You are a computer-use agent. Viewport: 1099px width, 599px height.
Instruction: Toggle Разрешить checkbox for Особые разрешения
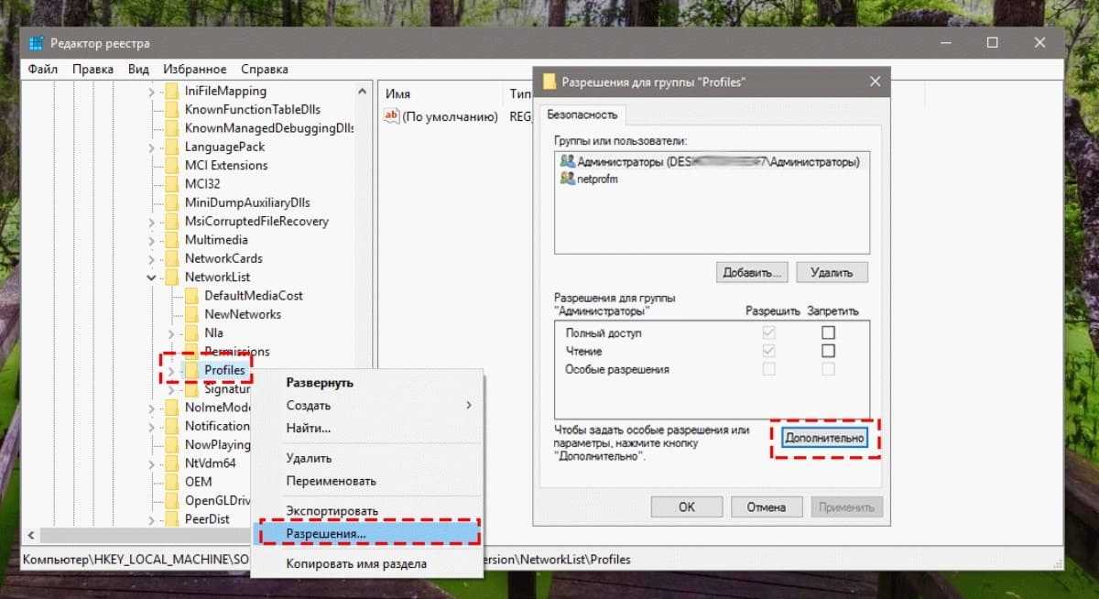[769, 369]
